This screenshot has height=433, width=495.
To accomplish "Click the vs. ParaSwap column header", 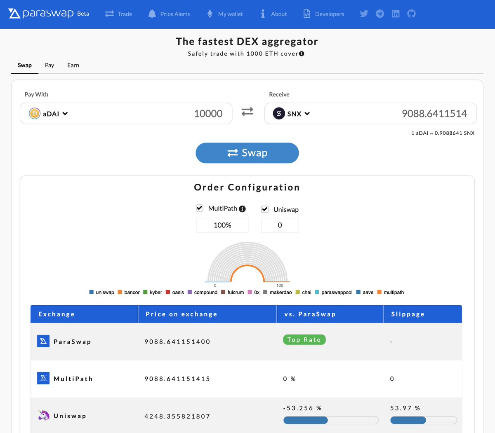I will [x=330, y=314].
